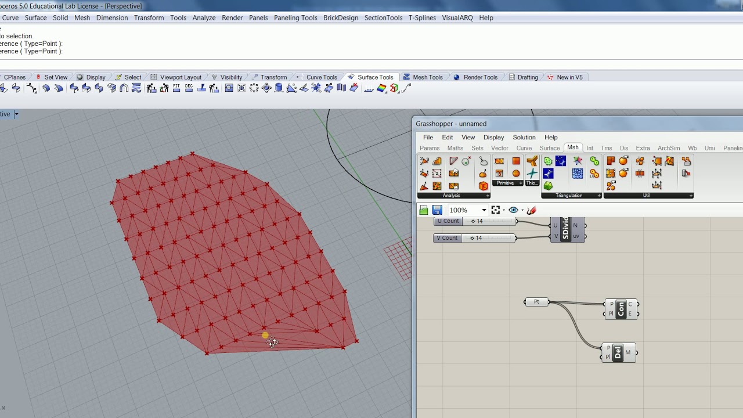Open Grasshopper's File menu
Viewport: 743px width, 418px height.
(x=428, y=138)
